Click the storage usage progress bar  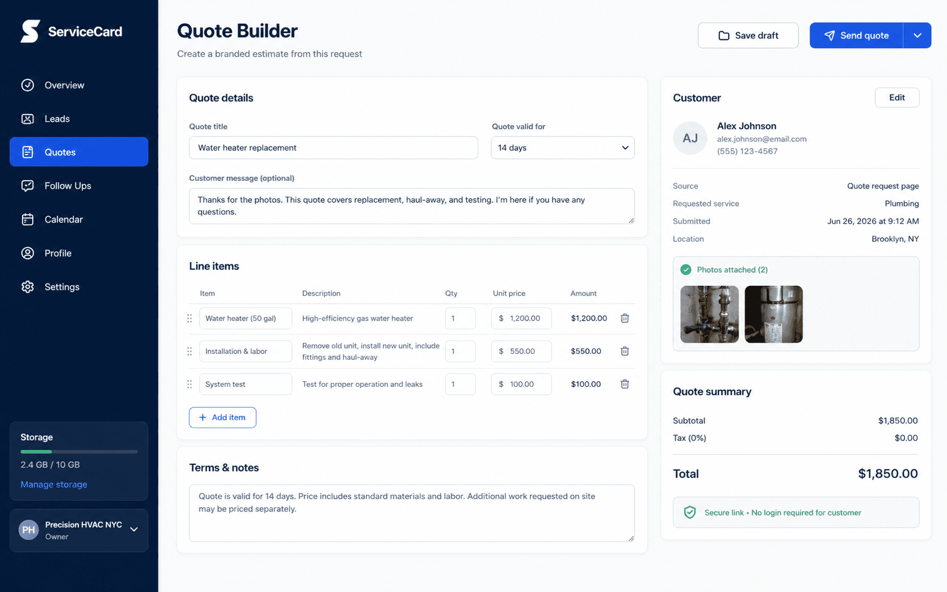tap(79, 451)
